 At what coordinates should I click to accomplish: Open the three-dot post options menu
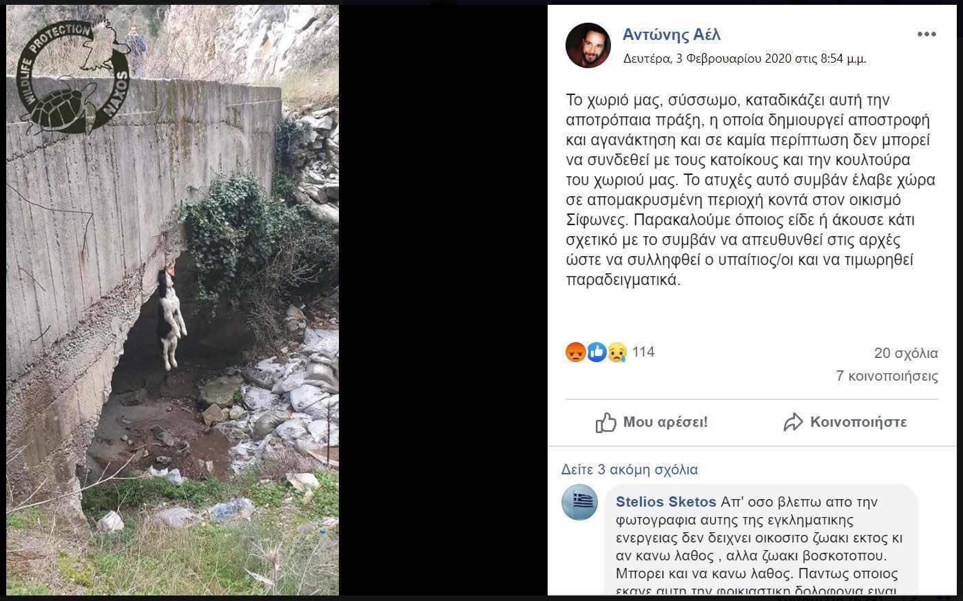pos(926,34)
